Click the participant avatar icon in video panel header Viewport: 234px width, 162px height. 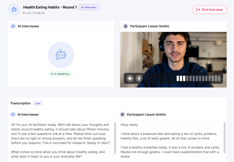(x=126, y=26)
